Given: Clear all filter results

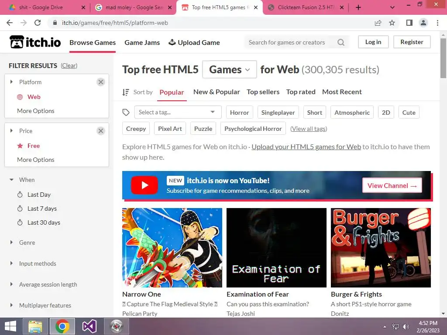Looking at the screenshot, I should click(x=69, y=65).
